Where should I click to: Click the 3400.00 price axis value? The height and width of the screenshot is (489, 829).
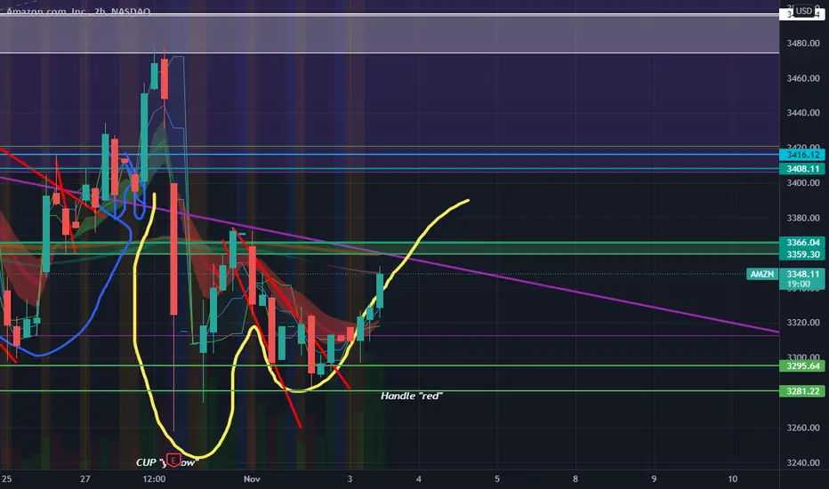802,183
